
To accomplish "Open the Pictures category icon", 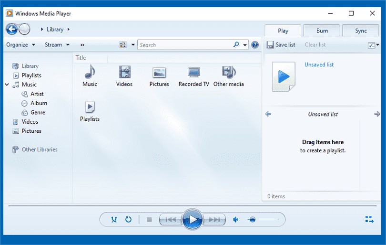I will (x=159, y=73).
